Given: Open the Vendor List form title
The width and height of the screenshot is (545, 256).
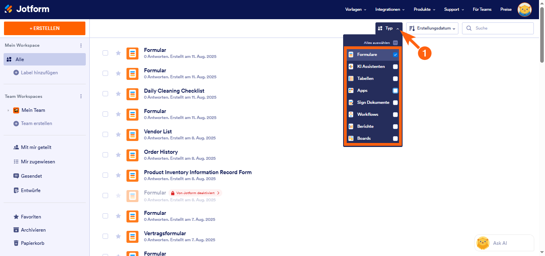Looking at the screenshot, I should point(158,131).
